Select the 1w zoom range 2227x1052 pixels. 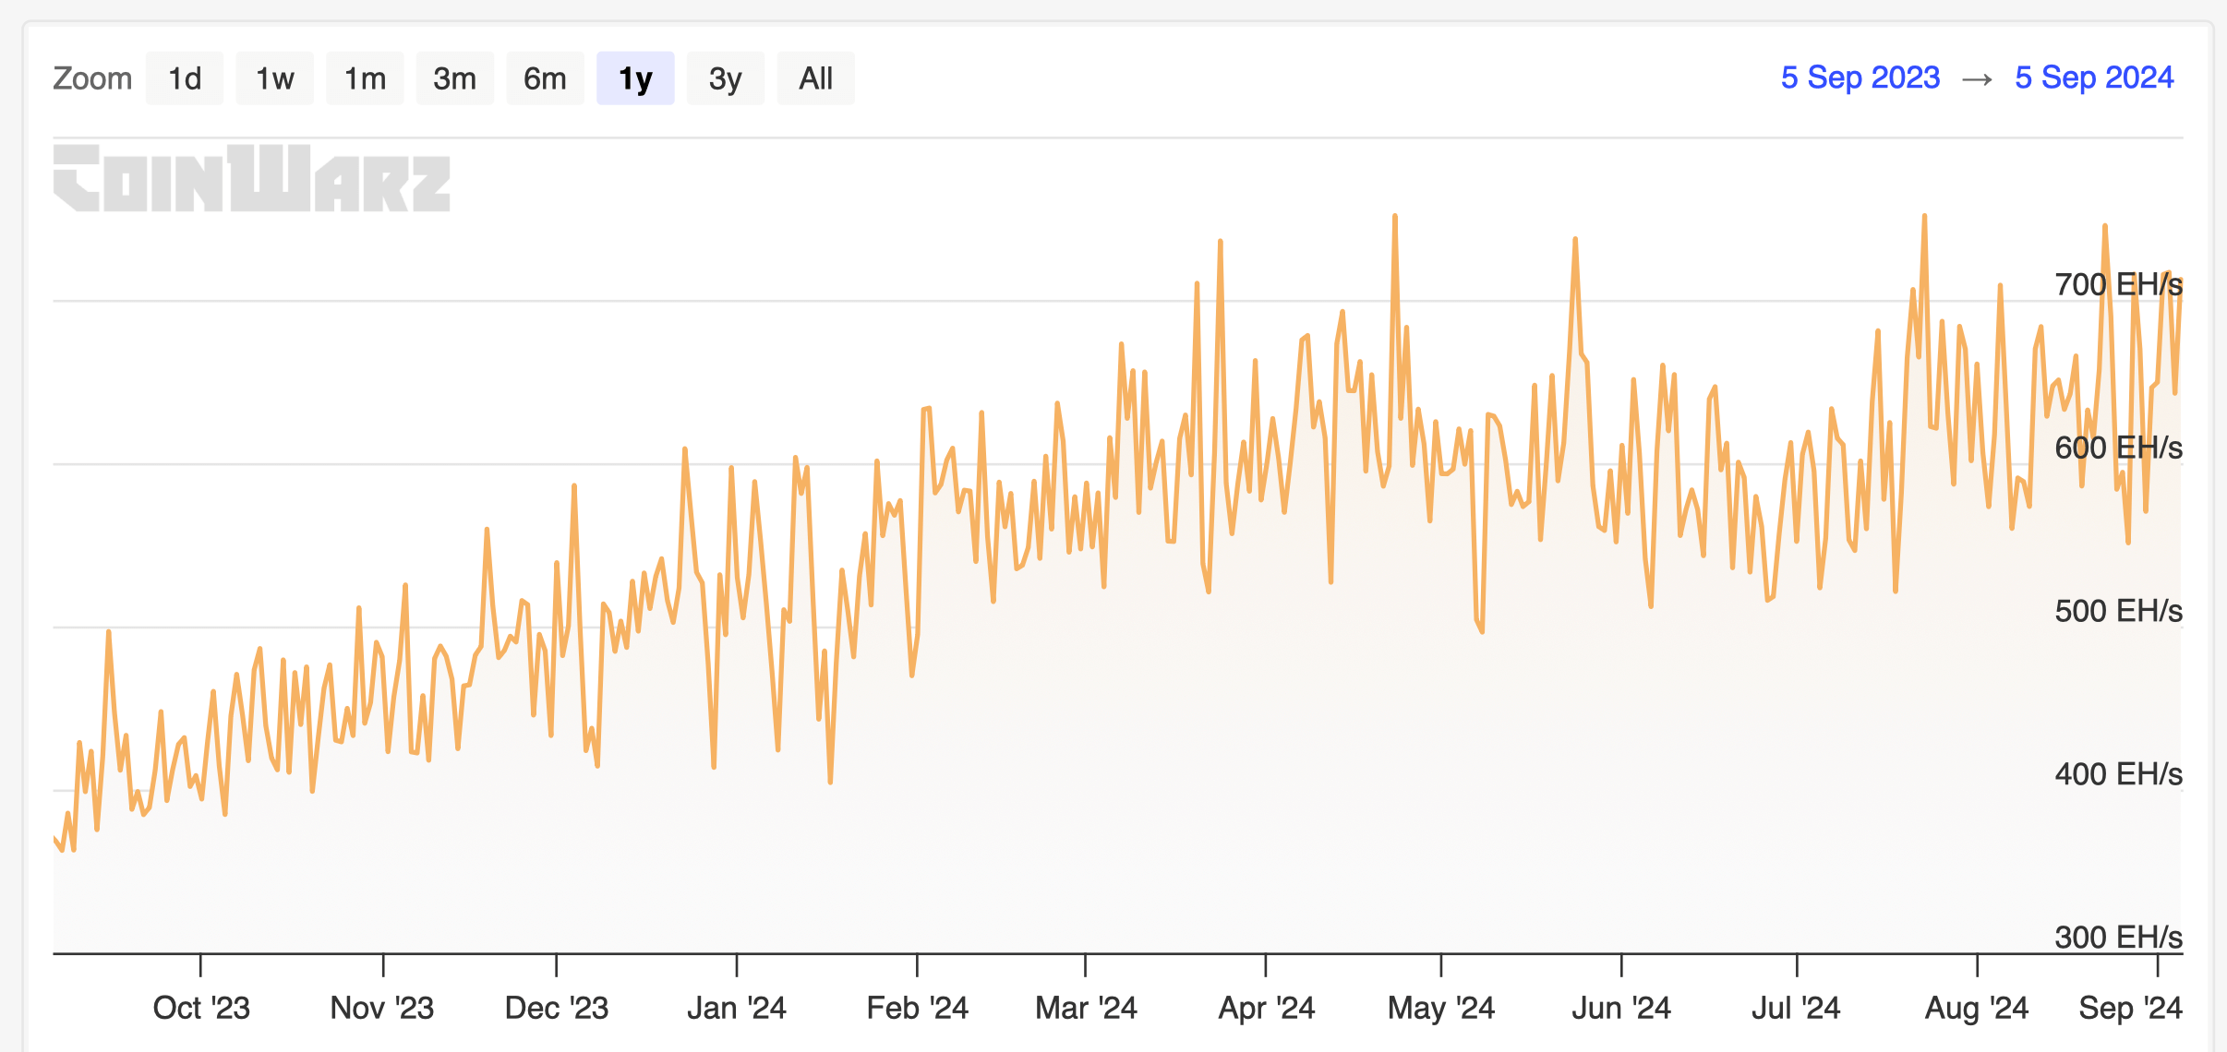coord(274,78)
